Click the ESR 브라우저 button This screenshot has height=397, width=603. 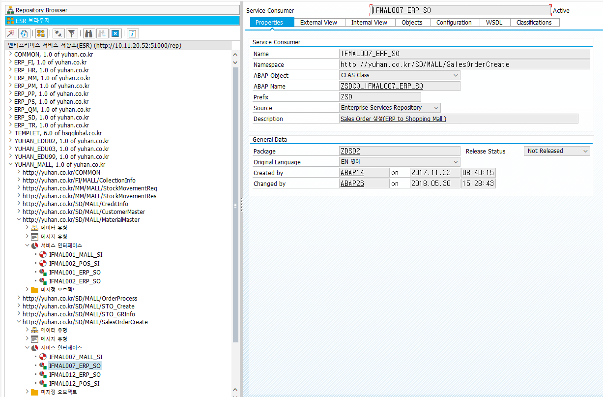pyautogui.click(x=122, y=21)
